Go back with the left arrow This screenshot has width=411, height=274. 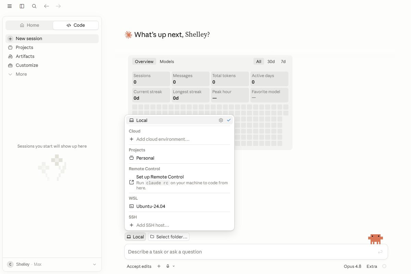(47, 6)
